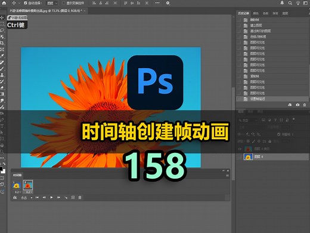Screen dimensions: 310x233
Task: Select the Lasso tool
Action: (2, 30)
